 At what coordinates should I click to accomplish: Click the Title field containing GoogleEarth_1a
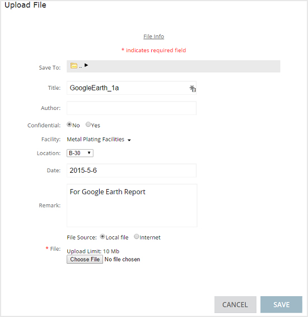click(x=132, y=88)
